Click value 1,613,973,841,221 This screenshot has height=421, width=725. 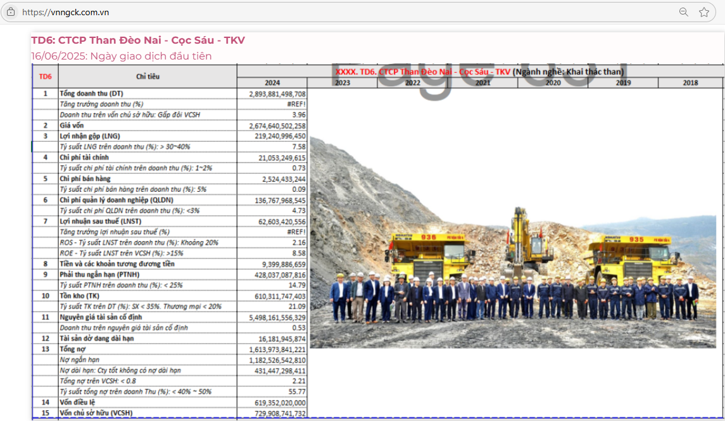pyautogui.click(x=277, y=350)
